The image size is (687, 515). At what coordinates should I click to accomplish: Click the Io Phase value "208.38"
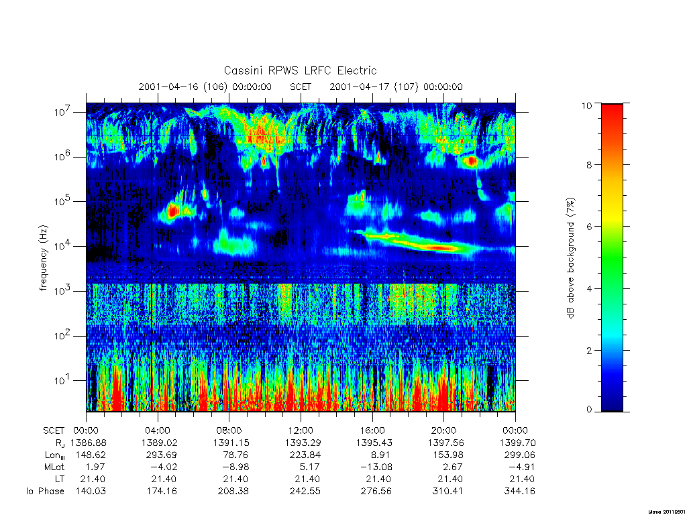233,491
